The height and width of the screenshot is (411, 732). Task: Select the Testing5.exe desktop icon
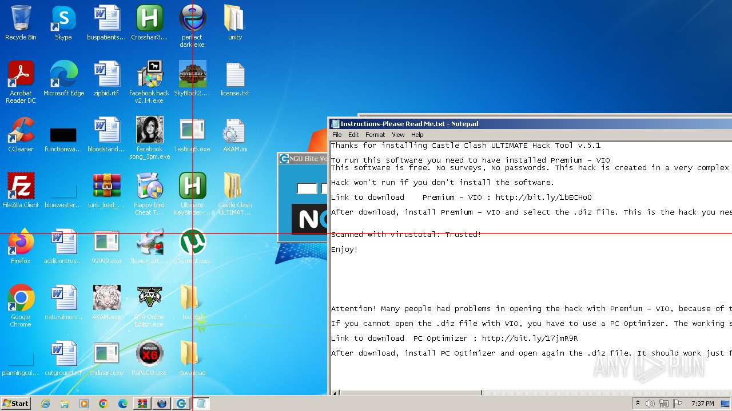(192, 135)
